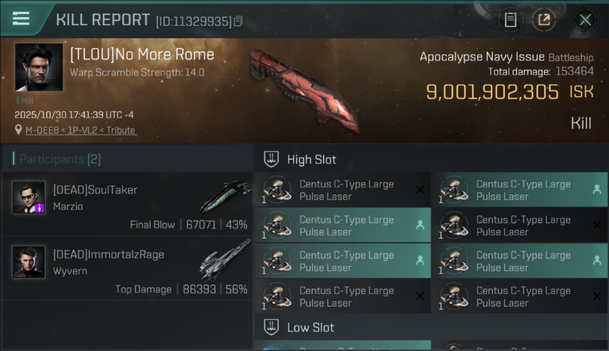609x351 pixels.
Task: Click the Low Slot shield icon
Action: 271,327
